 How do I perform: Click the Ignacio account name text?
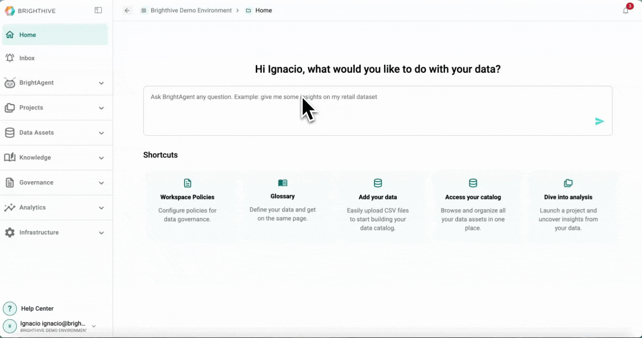tap(53, 323)
